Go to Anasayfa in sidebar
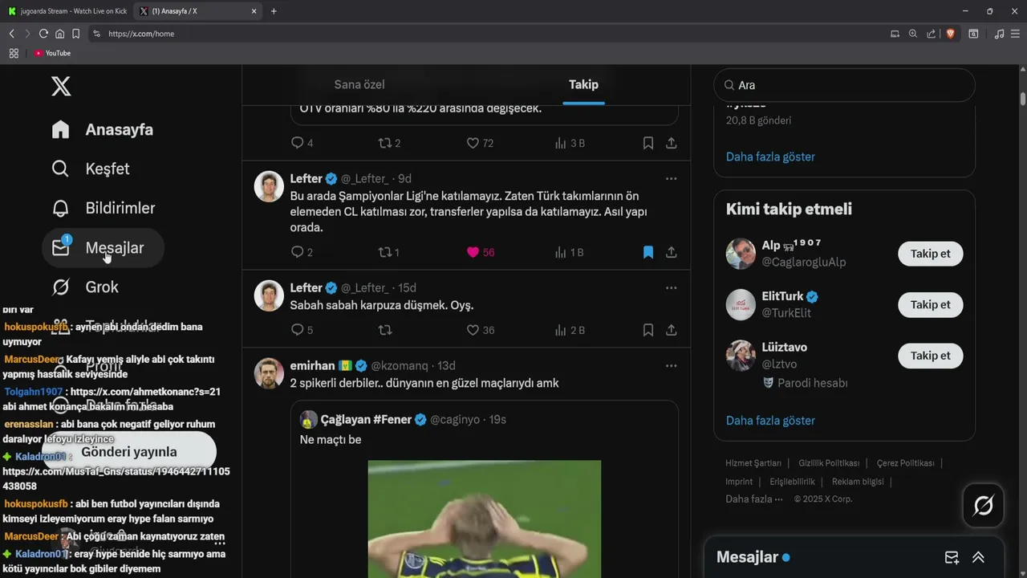The image size is (1027, 578). (x=102, y=129)
